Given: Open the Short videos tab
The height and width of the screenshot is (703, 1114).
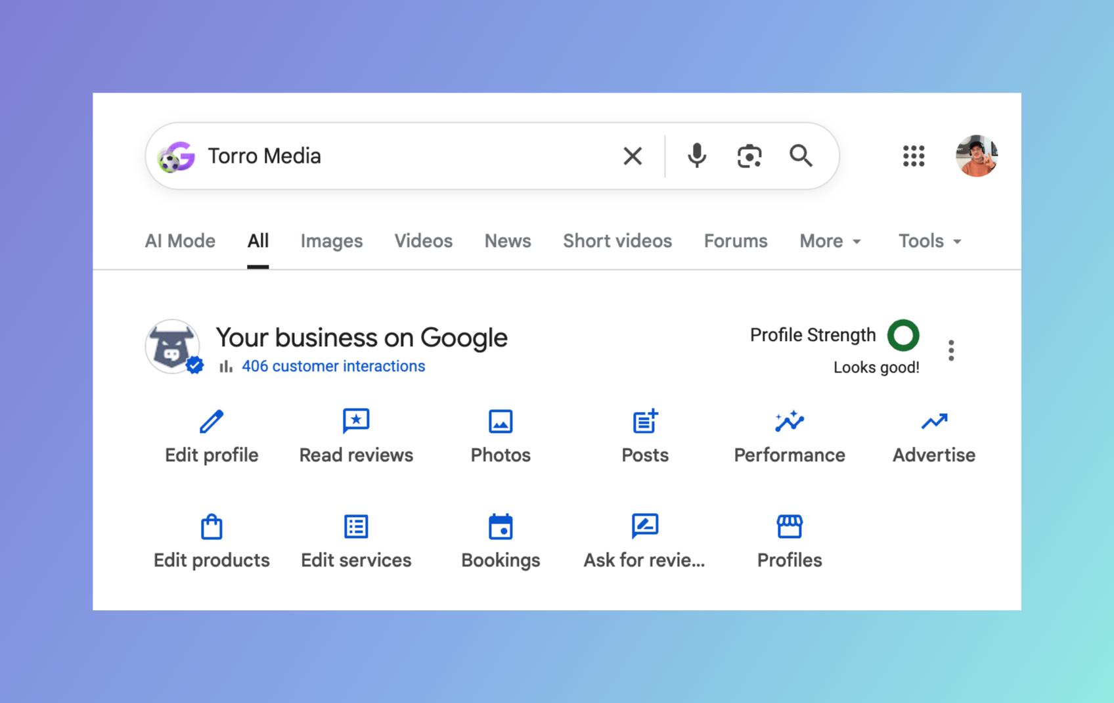Looking at the screenshot, I should pos(617,241).
